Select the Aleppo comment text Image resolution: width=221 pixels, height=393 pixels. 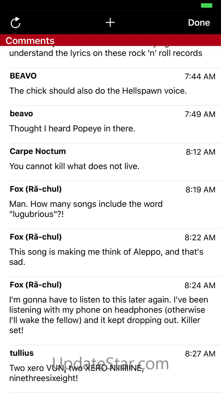[x=106, y=257]
